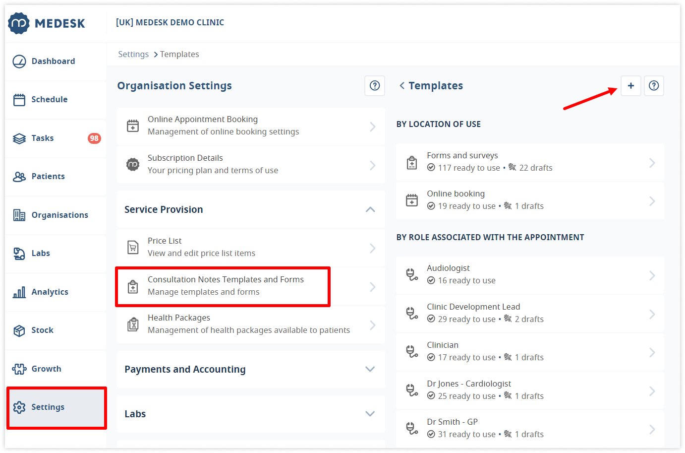Open the Organisation Settings help icon
685x453 pixels.
(x=374, y=85)
